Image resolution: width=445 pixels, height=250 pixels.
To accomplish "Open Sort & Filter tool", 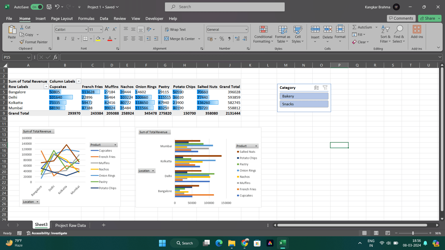I will pos(385,34).
